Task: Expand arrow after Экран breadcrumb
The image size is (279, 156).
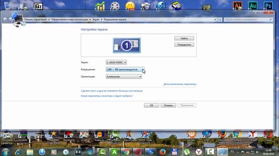Action: point(102,19)
